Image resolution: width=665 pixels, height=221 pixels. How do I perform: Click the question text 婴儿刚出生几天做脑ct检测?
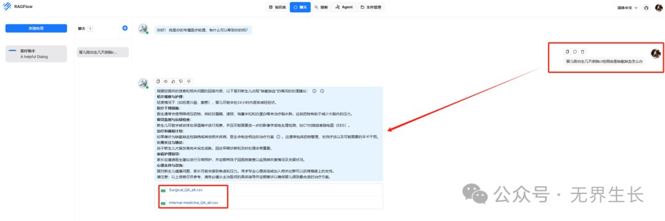coord(605,61)
